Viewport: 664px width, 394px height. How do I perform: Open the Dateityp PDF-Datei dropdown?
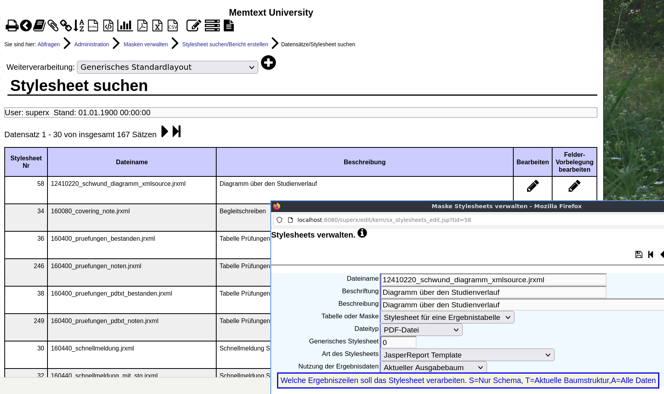click(421, 330)
